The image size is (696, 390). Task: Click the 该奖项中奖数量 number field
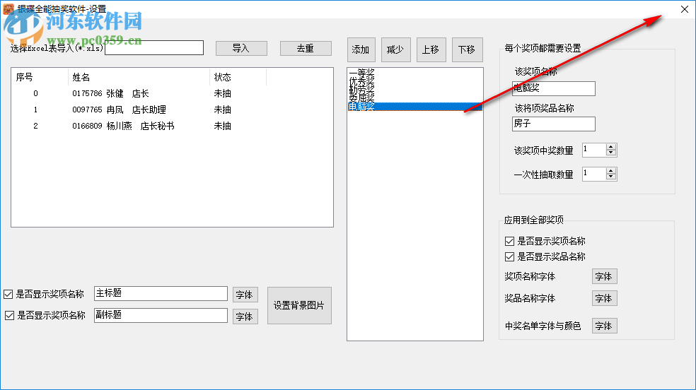(x=594, y=150)
